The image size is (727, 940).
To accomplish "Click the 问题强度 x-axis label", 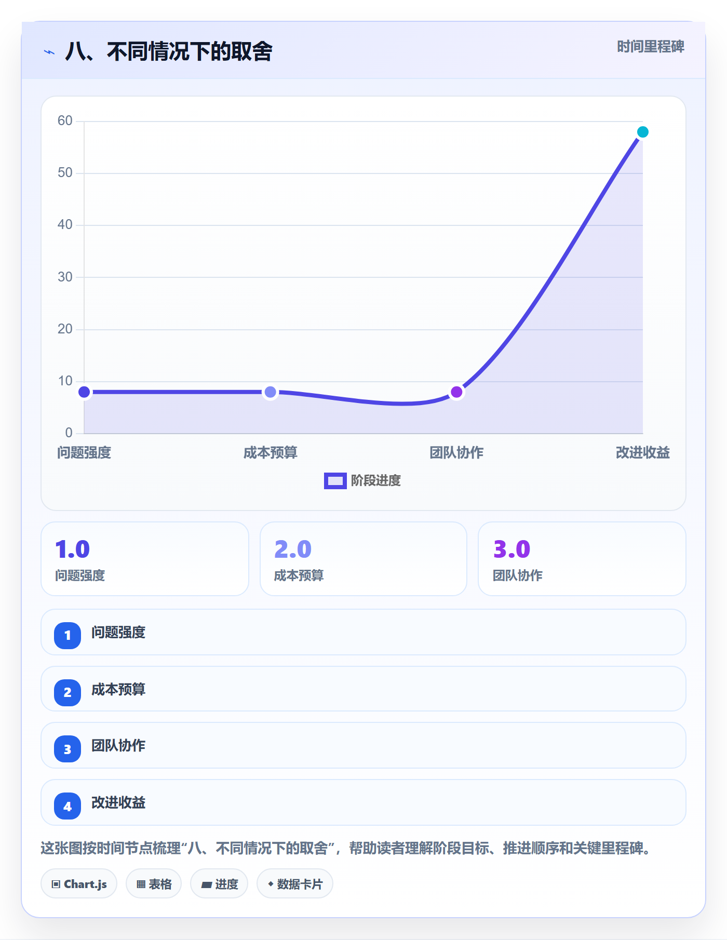I will pos(84,453).
